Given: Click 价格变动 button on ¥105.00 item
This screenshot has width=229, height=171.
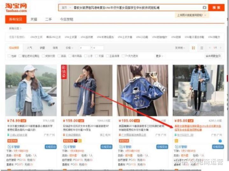Looking at the screenshot, I should (162, 147).
